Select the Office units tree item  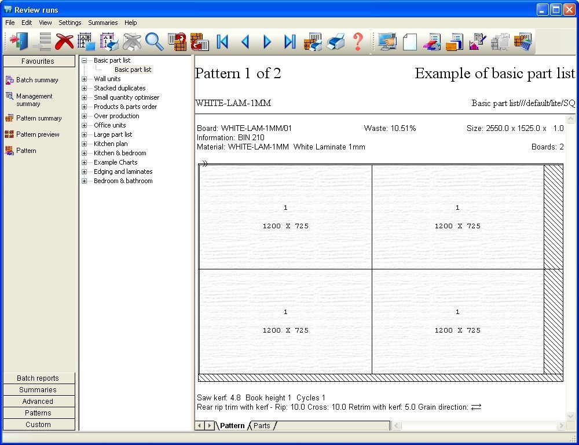[109, 125]
